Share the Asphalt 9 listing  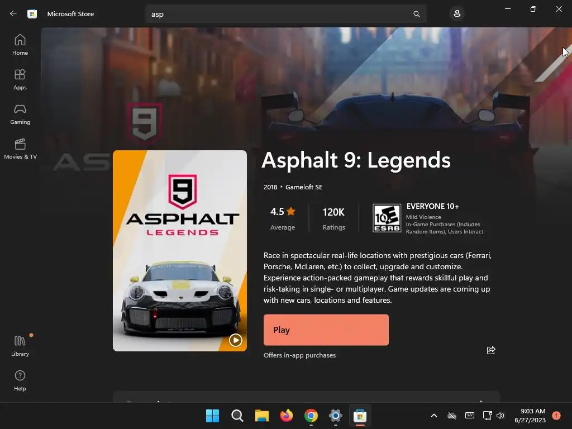[x=491, y=350]
